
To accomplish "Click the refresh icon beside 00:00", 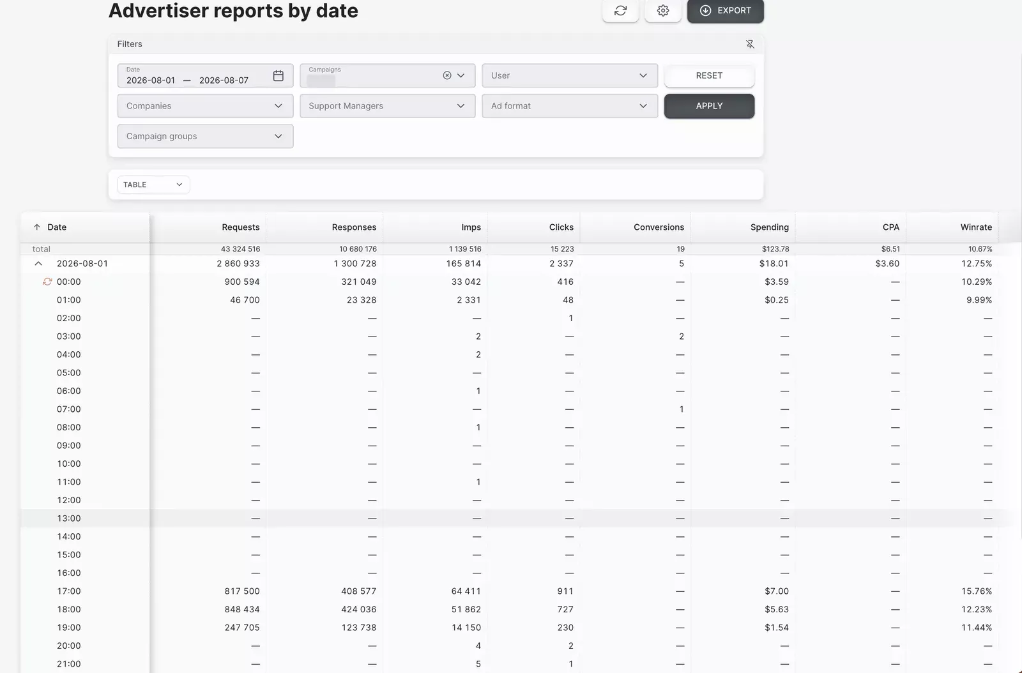I will [47, 282].
